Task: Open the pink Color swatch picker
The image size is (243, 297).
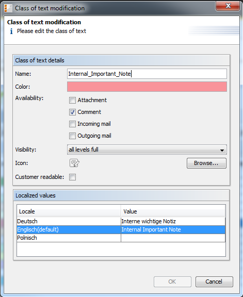Action: (147, 87)
